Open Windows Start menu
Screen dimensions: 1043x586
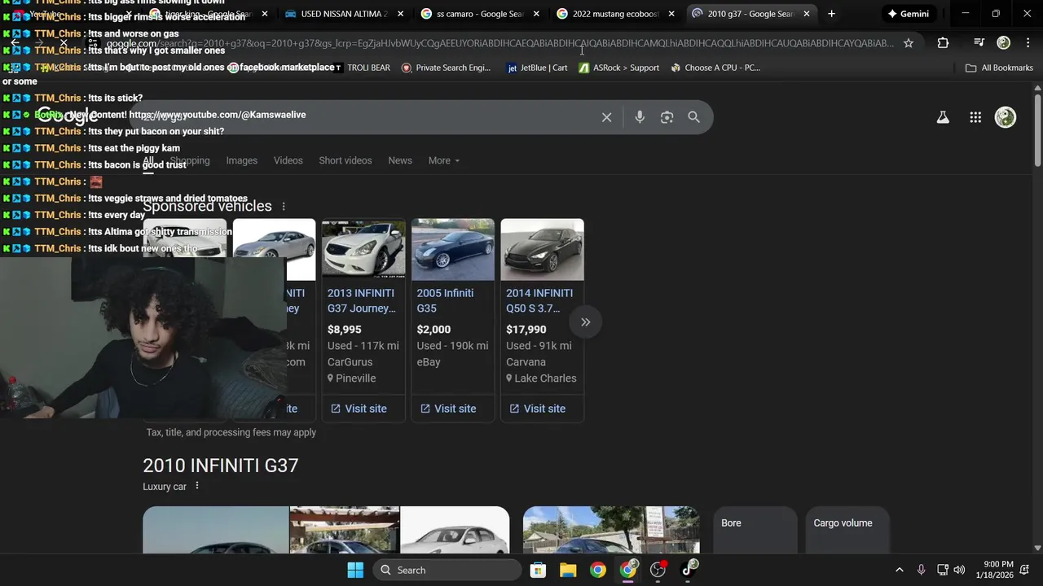(355, 570)
